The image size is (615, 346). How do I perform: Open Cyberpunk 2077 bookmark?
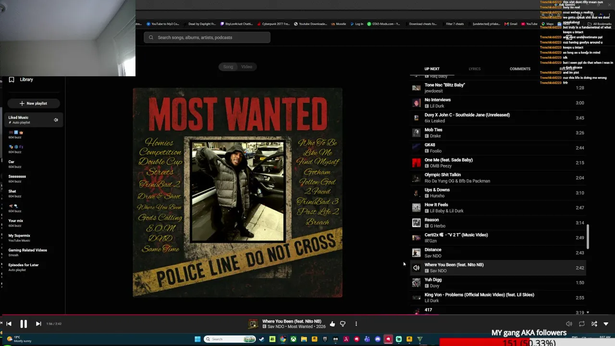pos(273,24)
